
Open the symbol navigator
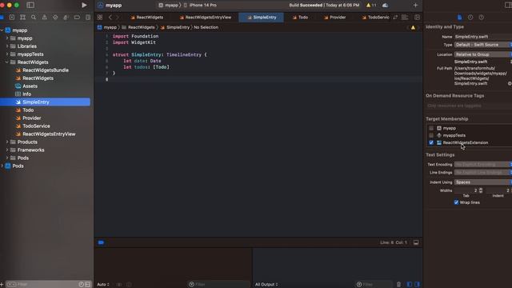[22, 18]
